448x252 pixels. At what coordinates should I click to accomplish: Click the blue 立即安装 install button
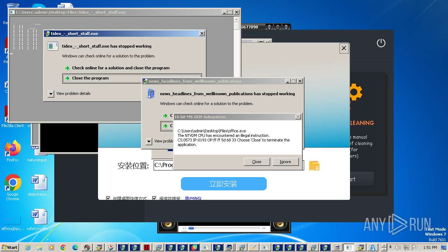(224, 184)
